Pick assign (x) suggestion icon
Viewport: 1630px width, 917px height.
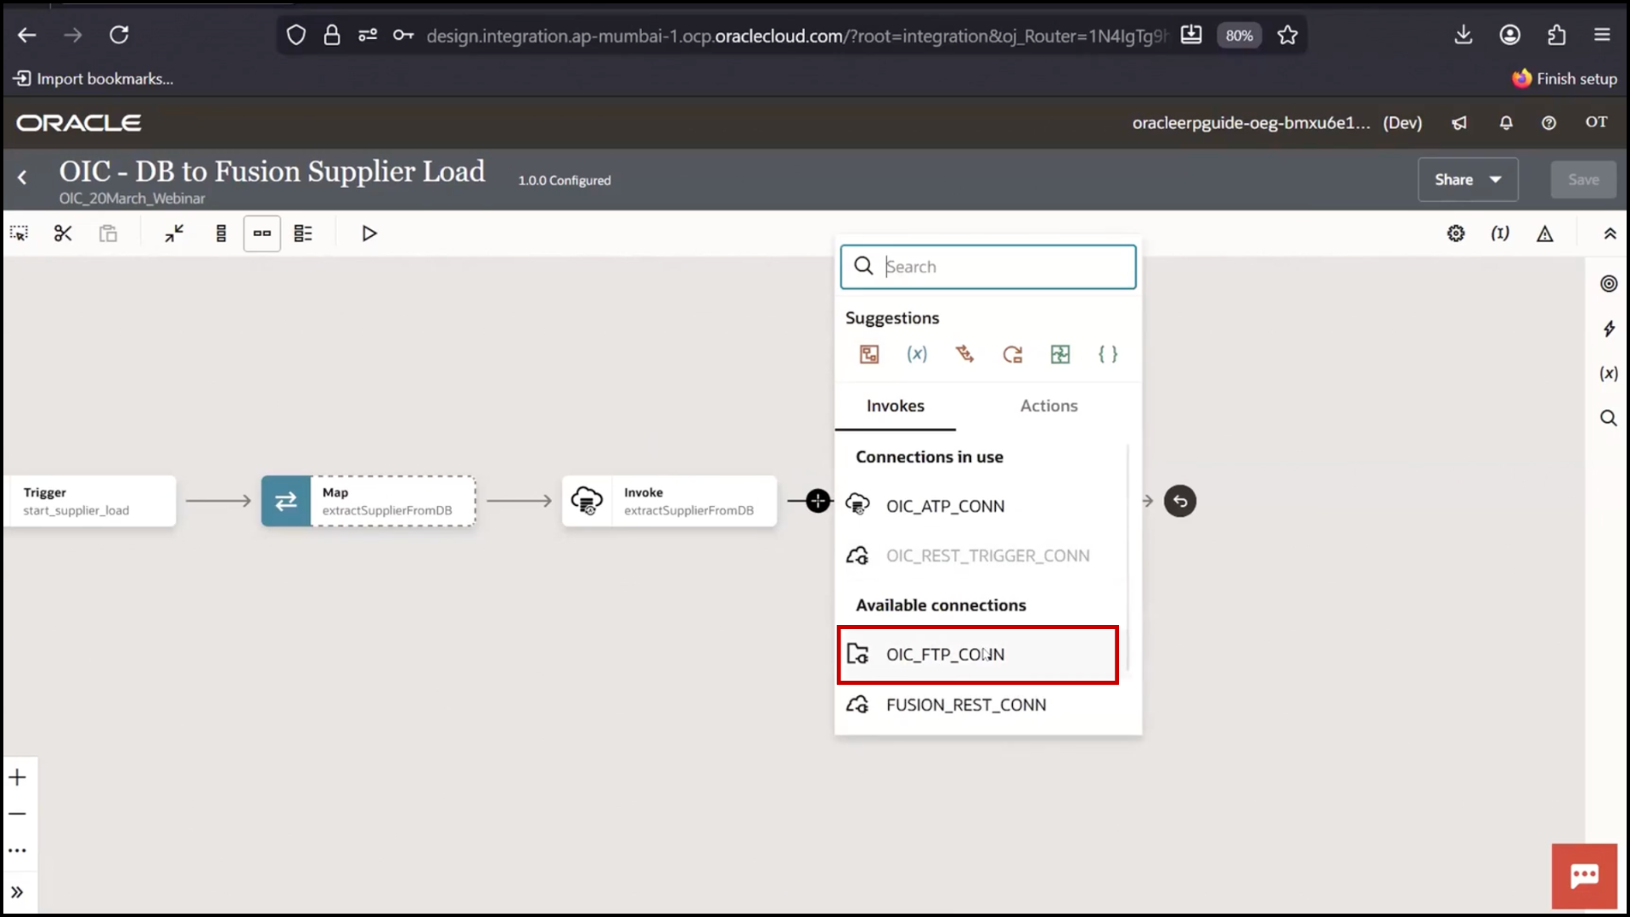(x=917, y=354)
